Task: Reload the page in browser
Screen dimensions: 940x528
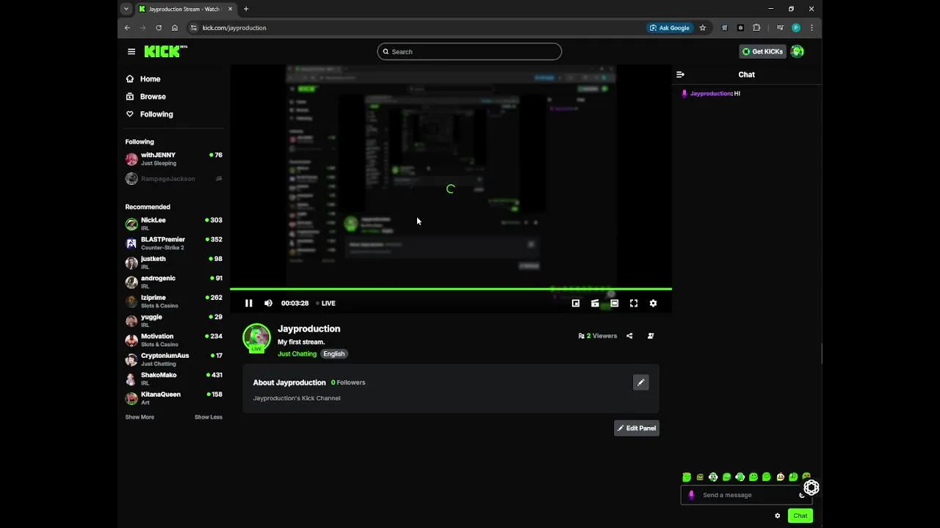Action: point(159,28)
